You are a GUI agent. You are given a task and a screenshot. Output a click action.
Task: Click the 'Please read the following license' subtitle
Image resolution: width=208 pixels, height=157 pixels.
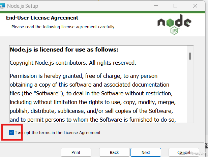[x=63, y=27]
